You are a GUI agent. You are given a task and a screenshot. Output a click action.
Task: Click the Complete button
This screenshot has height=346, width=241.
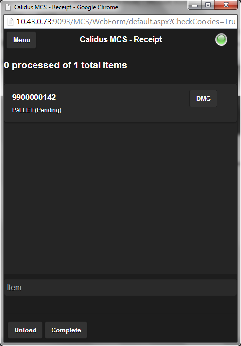[66, 330]
